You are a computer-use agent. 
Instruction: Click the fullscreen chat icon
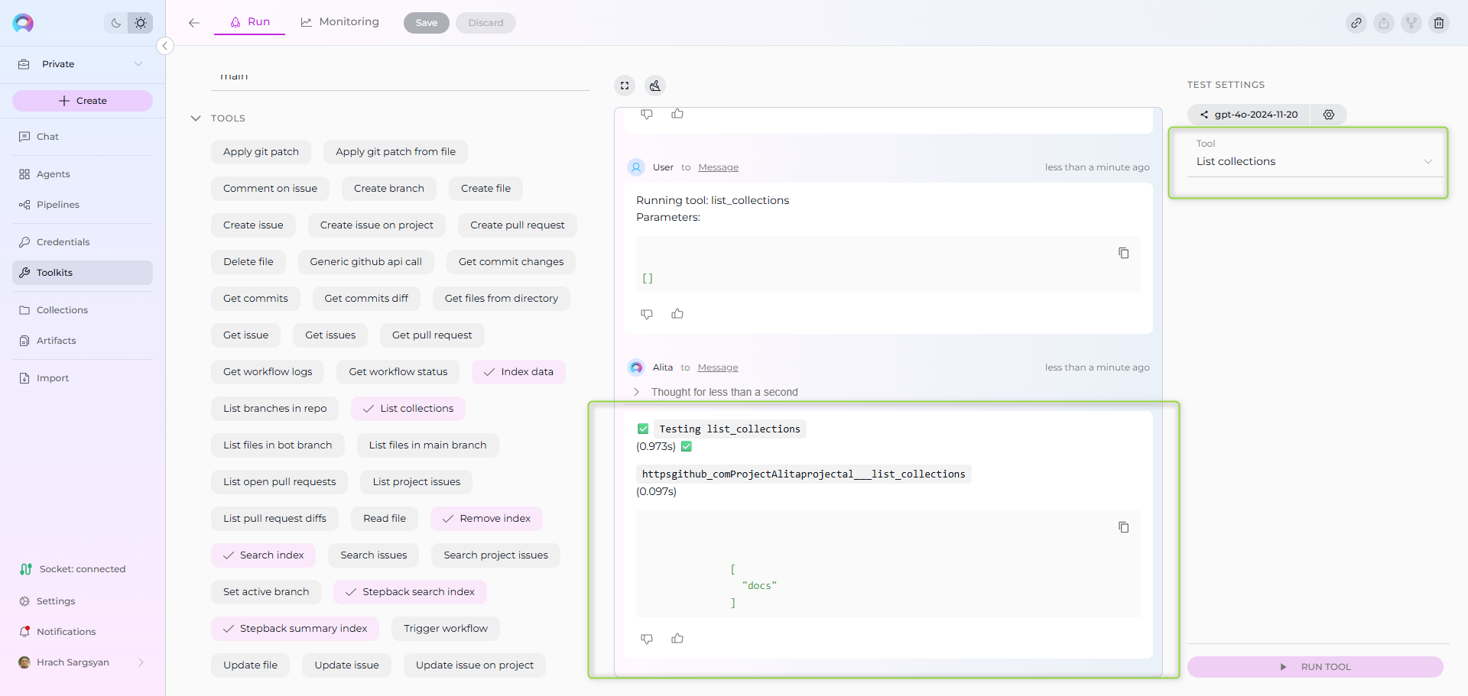pyautogui.click(x=625, y=86)
